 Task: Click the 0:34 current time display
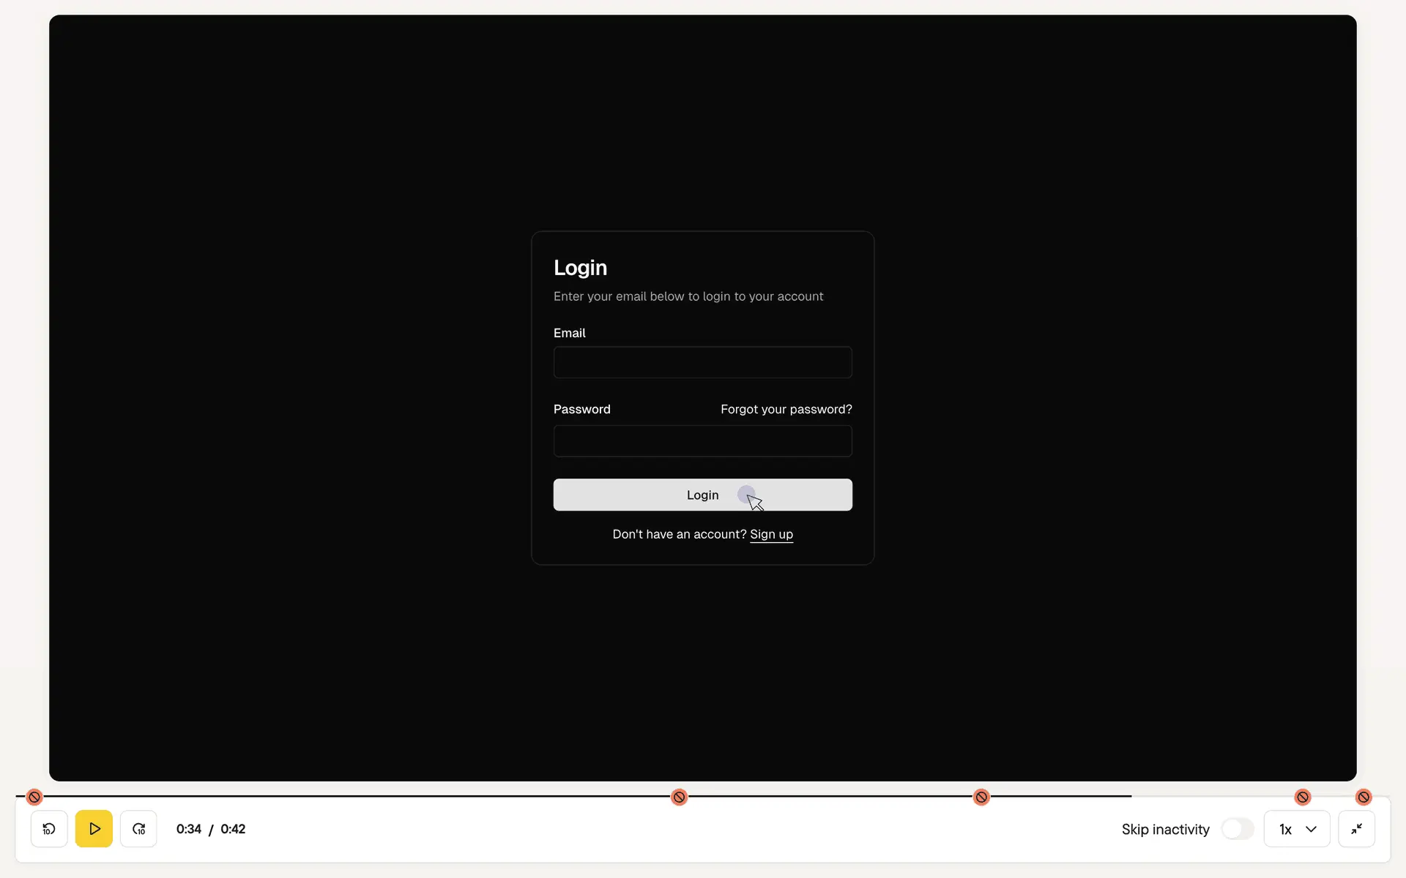coord(188,829)
